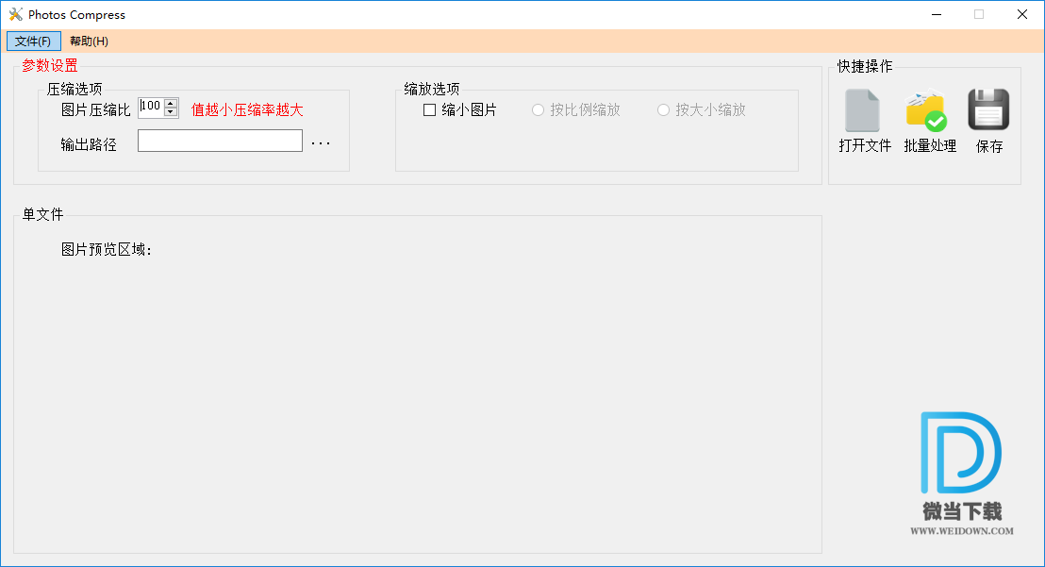1045x567 pixels.
Task: Click the Open File (打开文件) icon
Action: 863,111
